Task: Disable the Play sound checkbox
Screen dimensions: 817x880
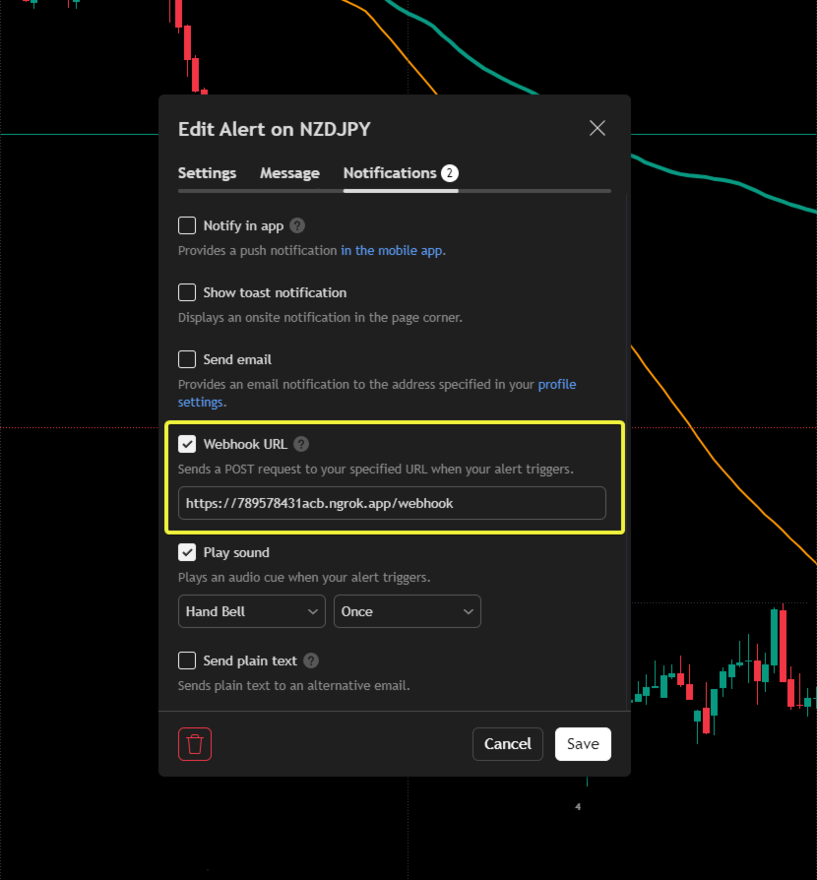Action: tap(187, 552)
